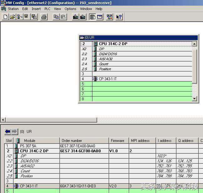
Task: Click the Open folder toolbar icon
Action: coord(12,17)
